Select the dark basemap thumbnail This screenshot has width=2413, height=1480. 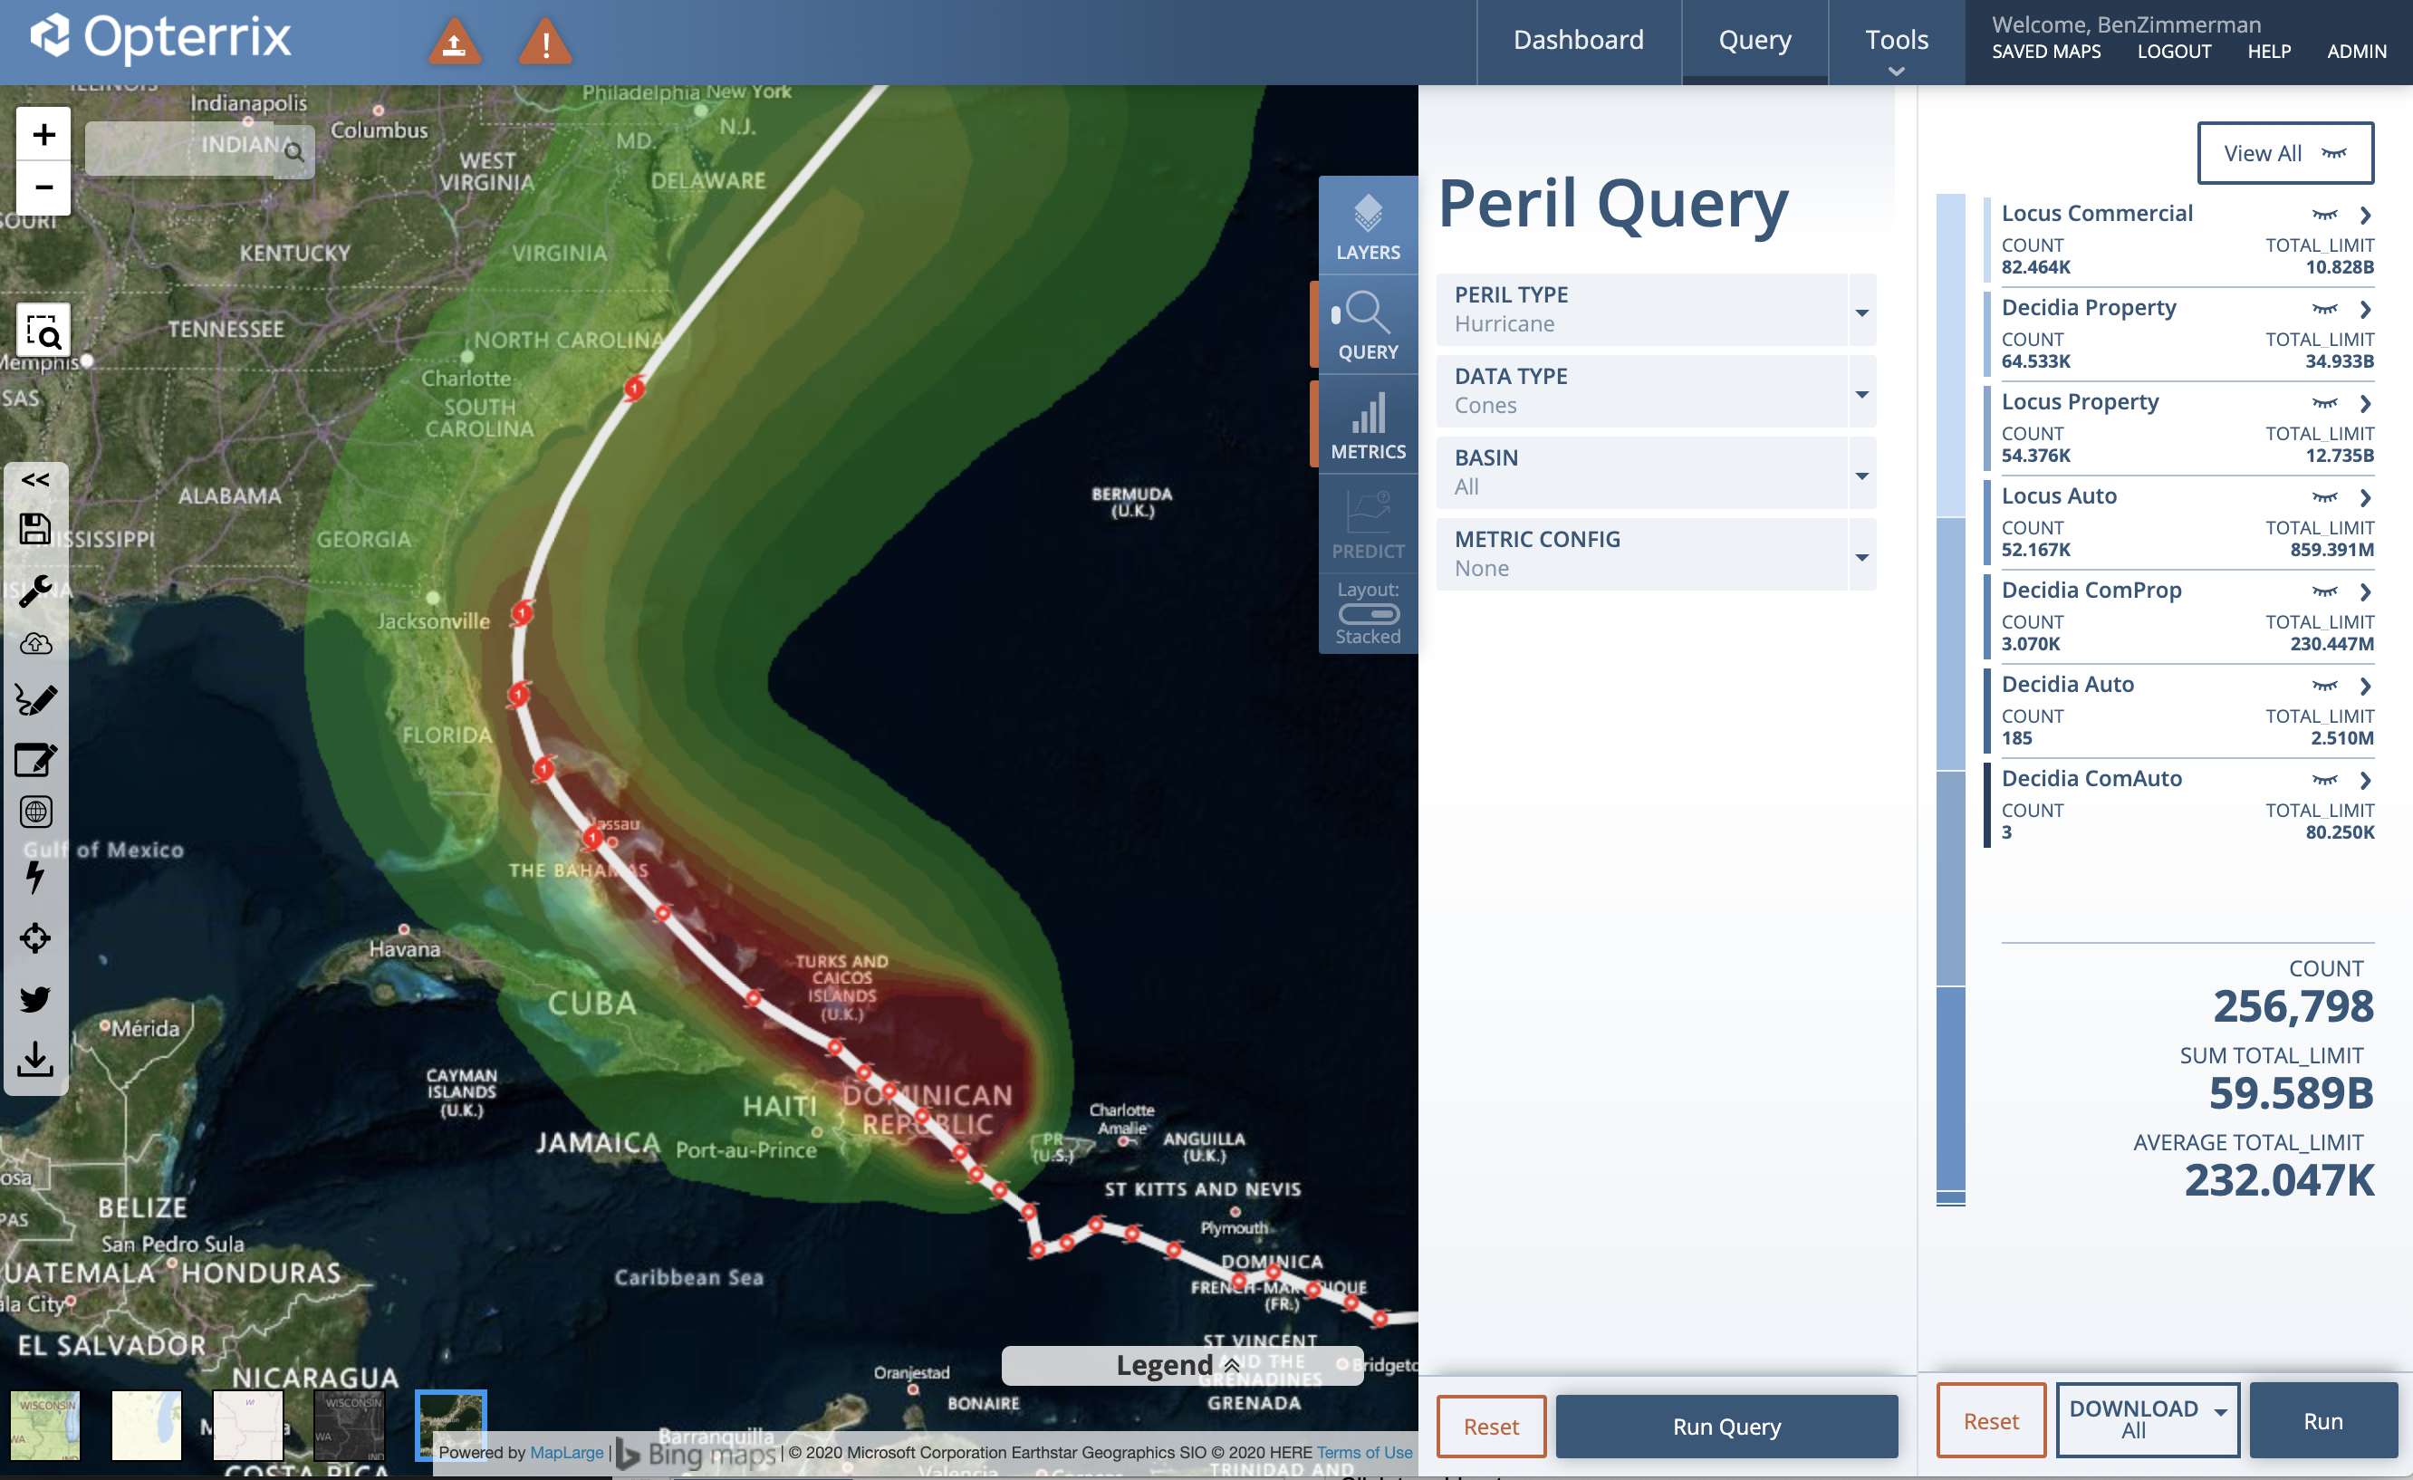pos(350,1424)
